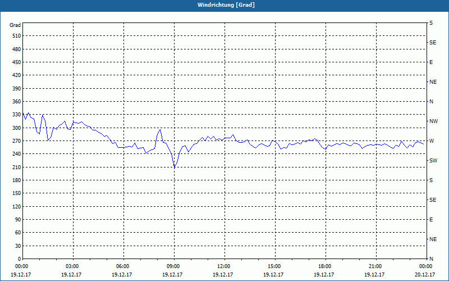The height and width of the screenshot is (281, 449).
Task: Click the 480 y-axis value
Action: pyautogui.click(x=17, y=49)
